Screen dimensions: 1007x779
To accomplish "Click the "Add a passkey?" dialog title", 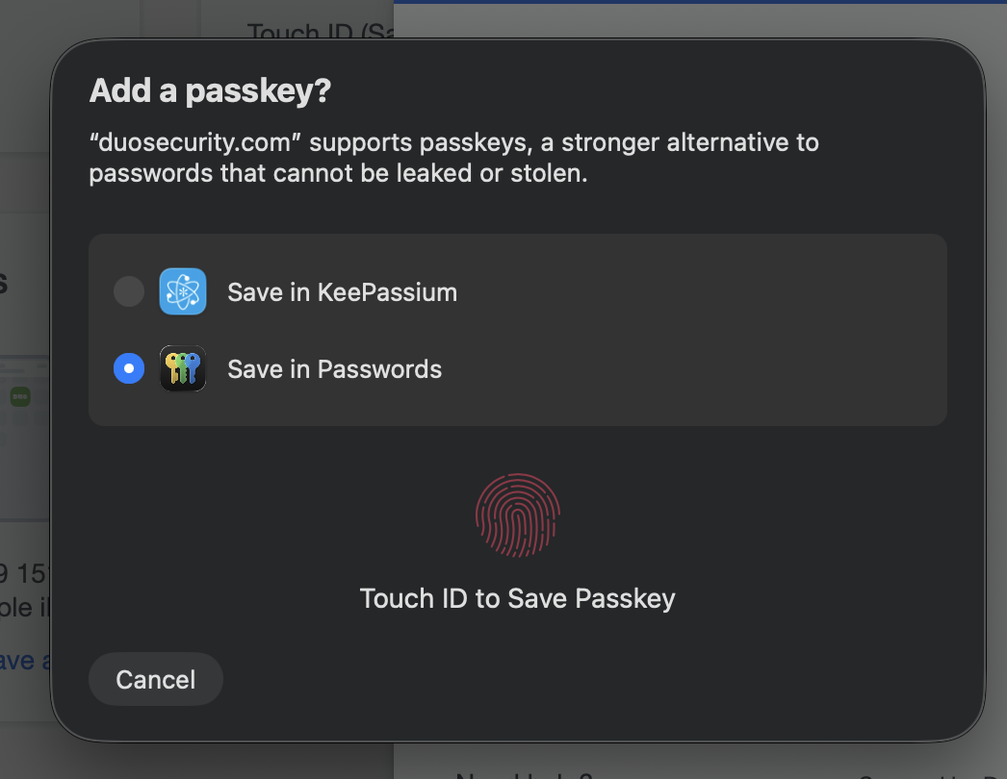I will [210, 91].
